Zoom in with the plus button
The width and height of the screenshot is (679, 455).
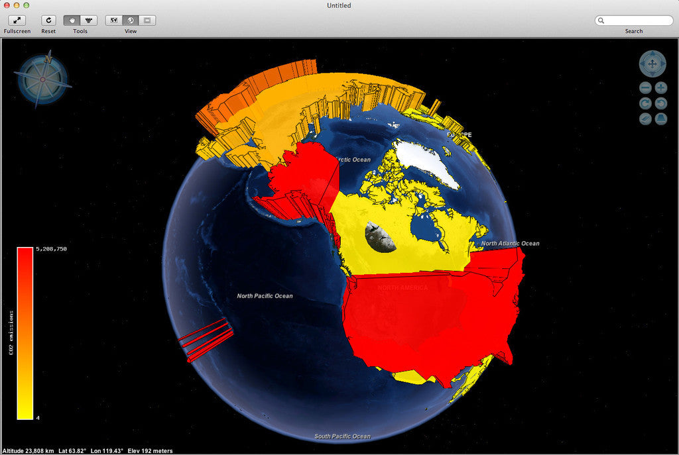point(660,88)
